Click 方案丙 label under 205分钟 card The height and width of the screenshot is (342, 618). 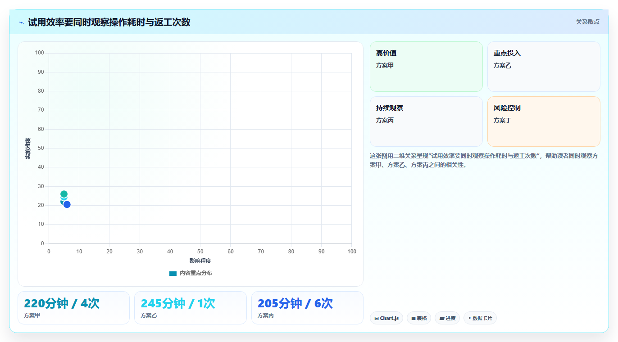(266, 315)
